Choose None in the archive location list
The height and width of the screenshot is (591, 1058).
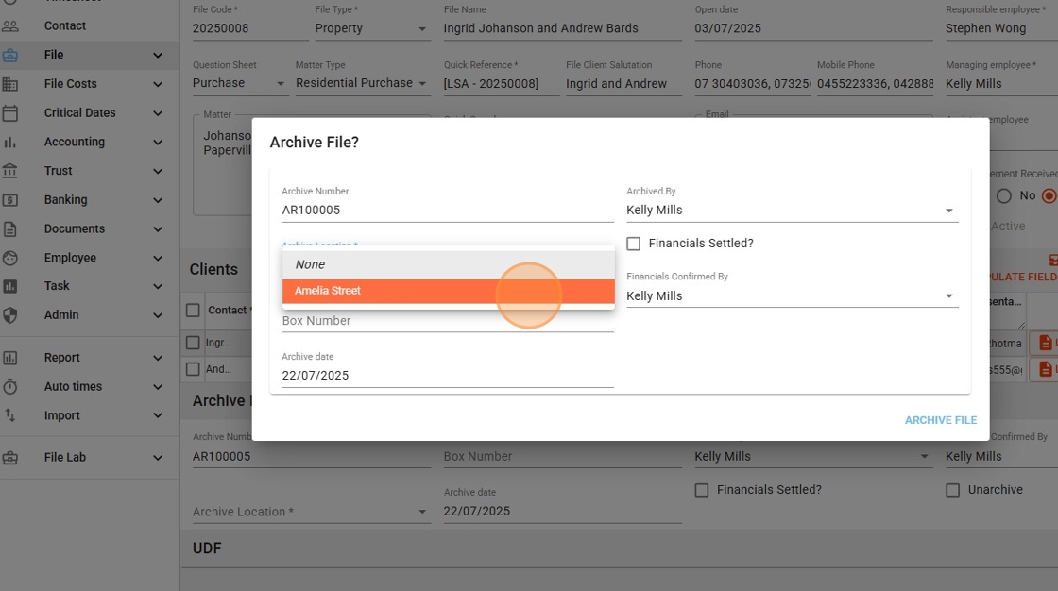448,264
